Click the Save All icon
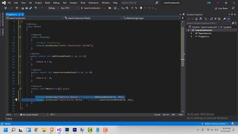 pyautogui.click(x=30, y=8)
